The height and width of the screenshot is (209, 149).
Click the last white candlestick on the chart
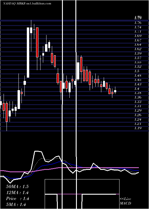point(115,91)
